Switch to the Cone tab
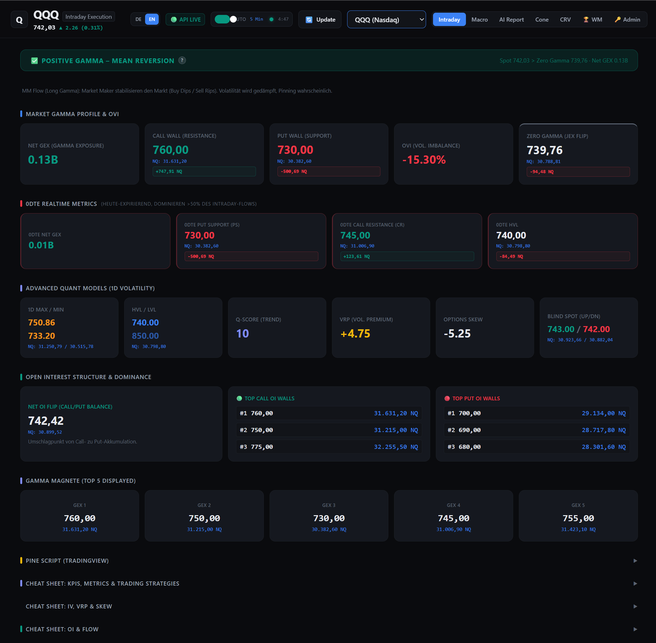Screen dimensions: 656x643 pos(542,20)
